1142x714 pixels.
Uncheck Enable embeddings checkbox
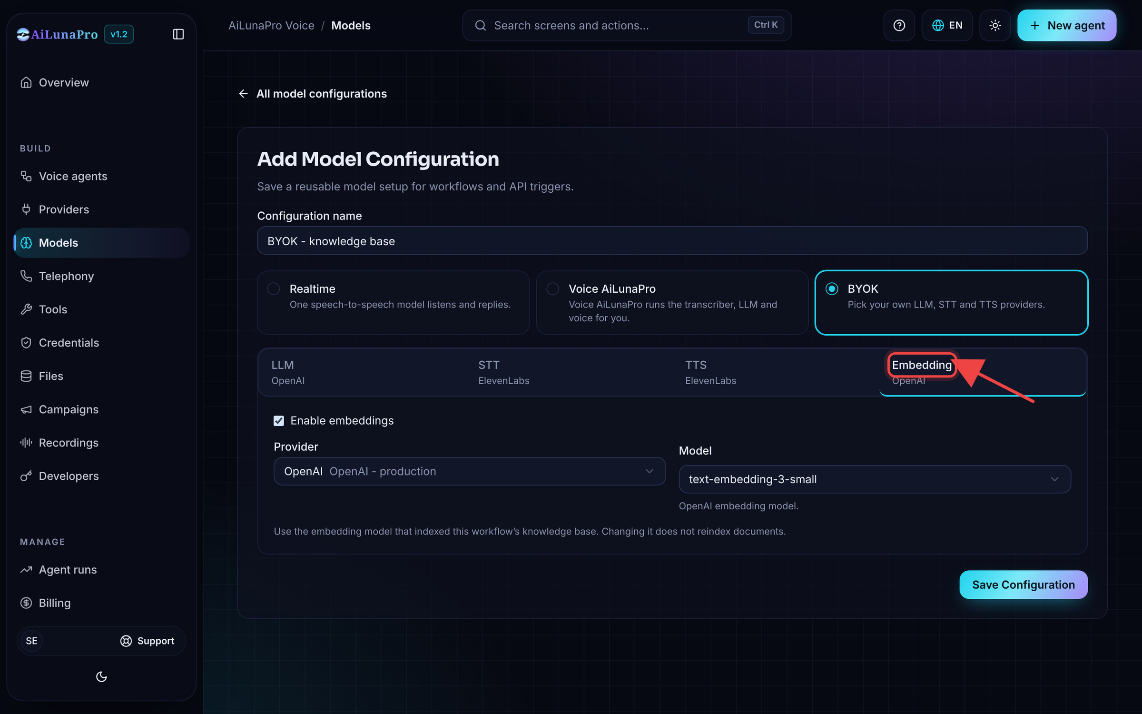[279, 421]
